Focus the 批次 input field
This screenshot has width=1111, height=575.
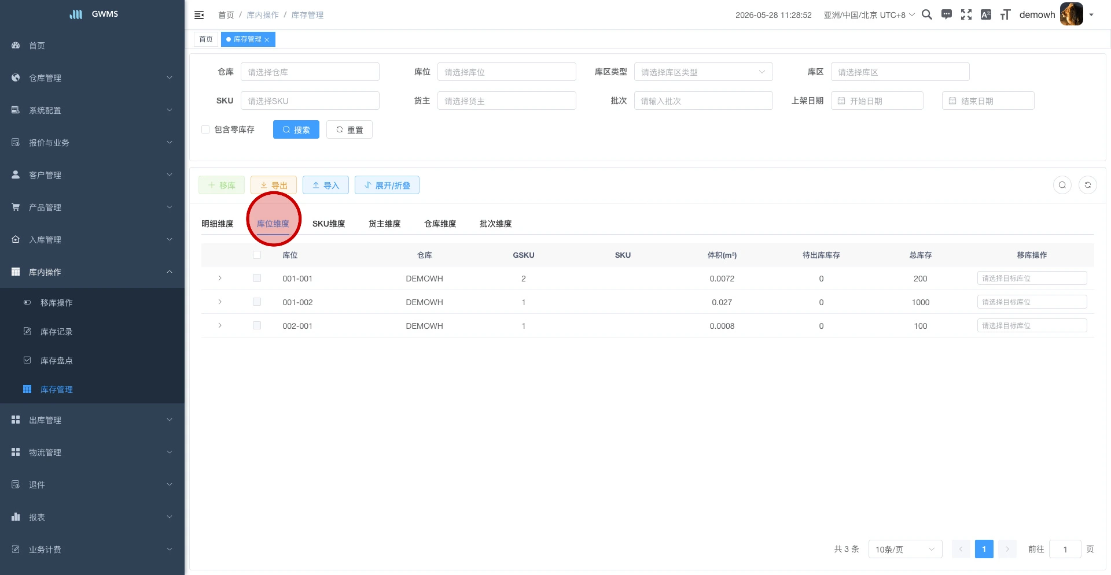tap(704, 101)
